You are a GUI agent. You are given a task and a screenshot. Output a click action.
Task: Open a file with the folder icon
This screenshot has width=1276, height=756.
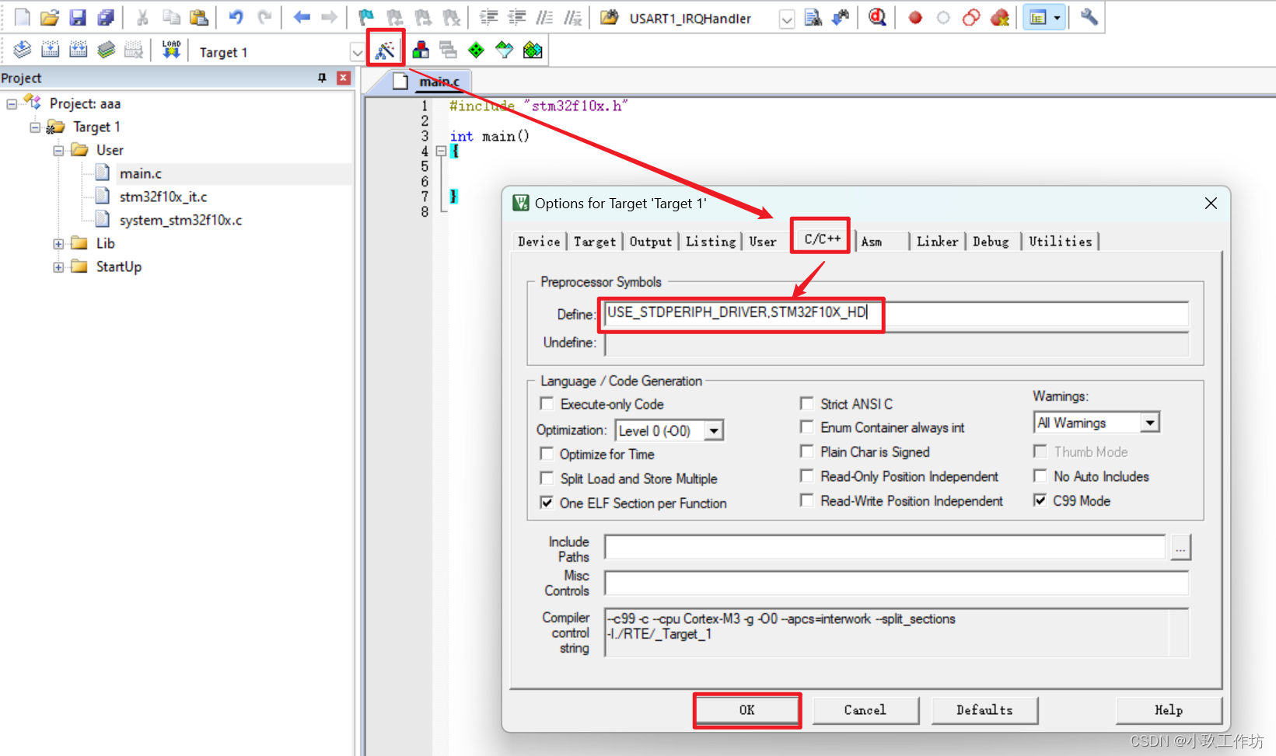click(50, 17)
